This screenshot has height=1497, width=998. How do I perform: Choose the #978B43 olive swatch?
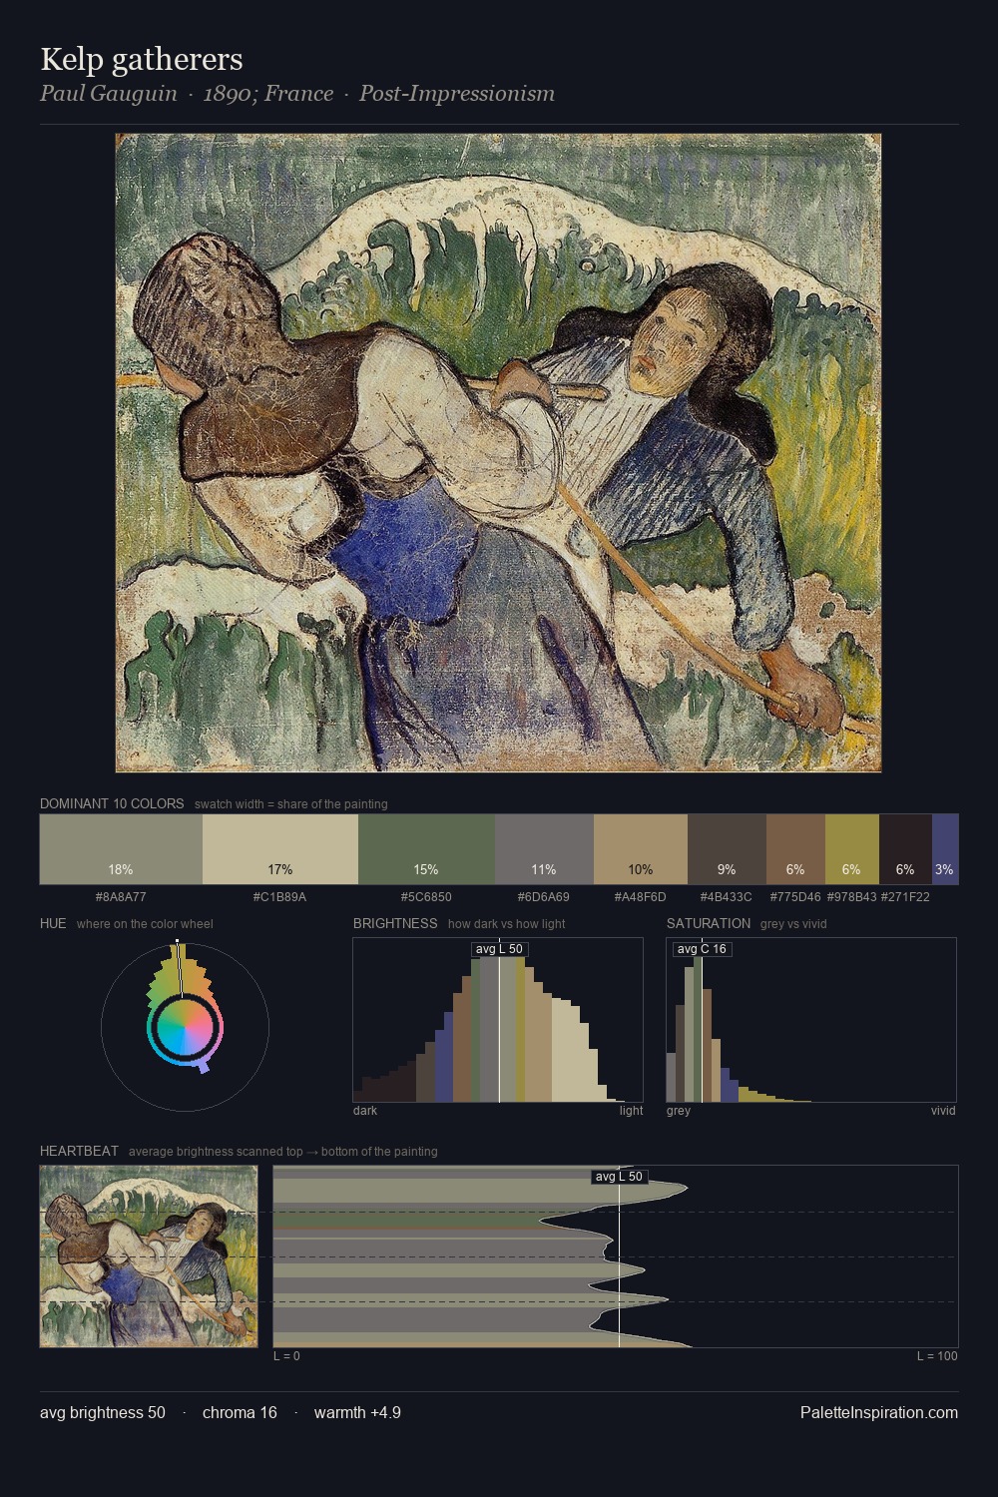tap(852, 849)
